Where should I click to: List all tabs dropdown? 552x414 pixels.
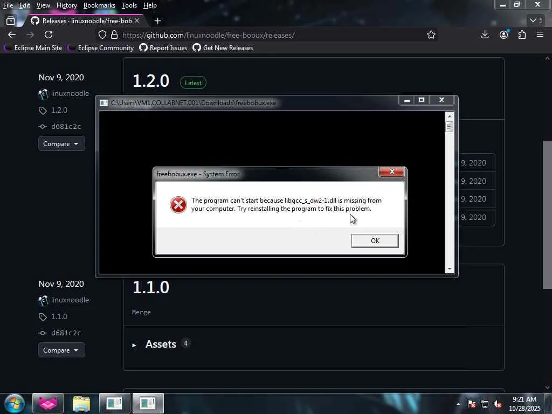pos(536,21)
